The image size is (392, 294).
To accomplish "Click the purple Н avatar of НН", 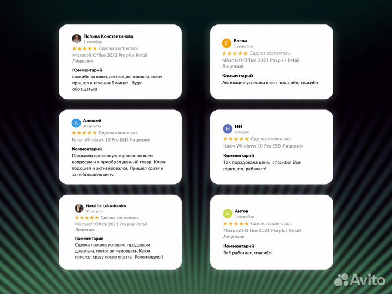I will click(228, 129).
